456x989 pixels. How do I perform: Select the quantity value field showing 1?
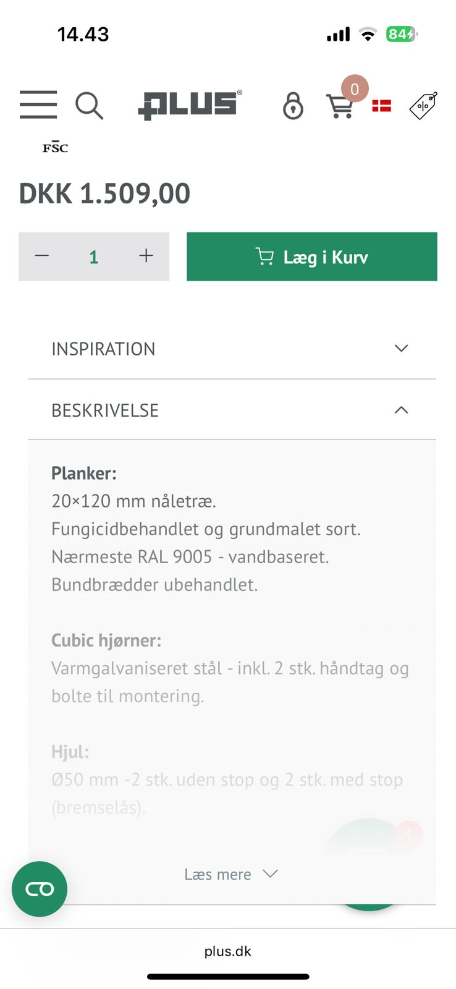tap(93, 256)
